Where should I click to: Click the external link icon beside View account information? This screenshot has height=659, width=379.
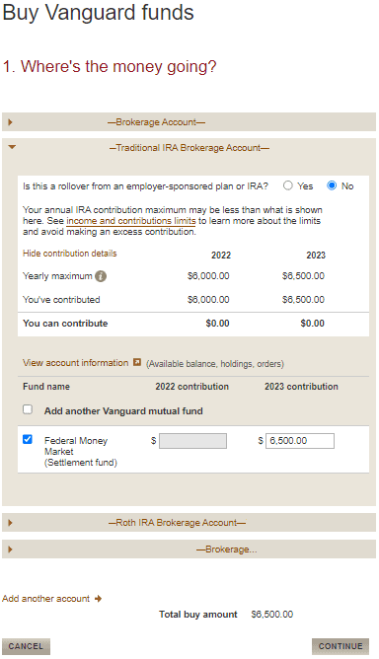pyautogui.click(x=137, y=362)
